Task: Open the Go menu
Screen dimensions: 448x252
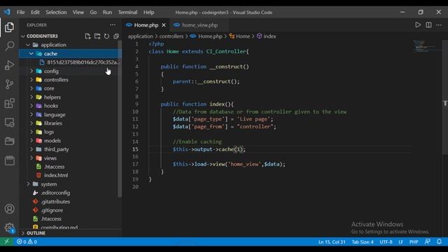Action: (93, 13)
